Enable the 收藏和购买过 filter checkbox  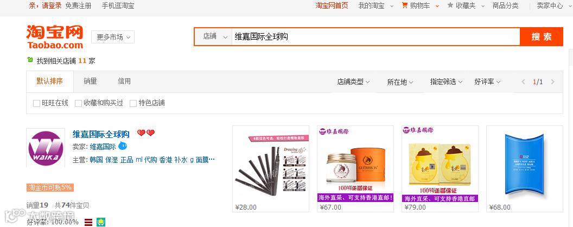[x=78, y=103]
